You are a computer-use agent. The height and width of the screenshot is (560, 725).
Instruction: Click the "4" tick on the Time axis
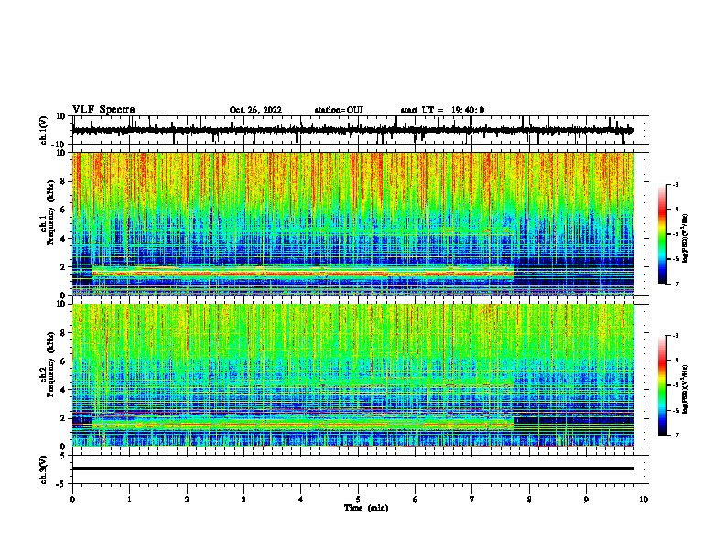click(x=301, y=500)
